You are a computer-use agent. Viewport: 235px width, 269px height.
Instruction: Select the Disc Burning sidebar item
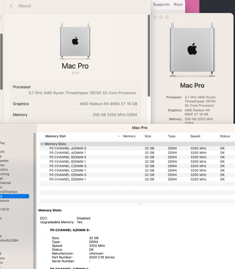tap(5, 174)
